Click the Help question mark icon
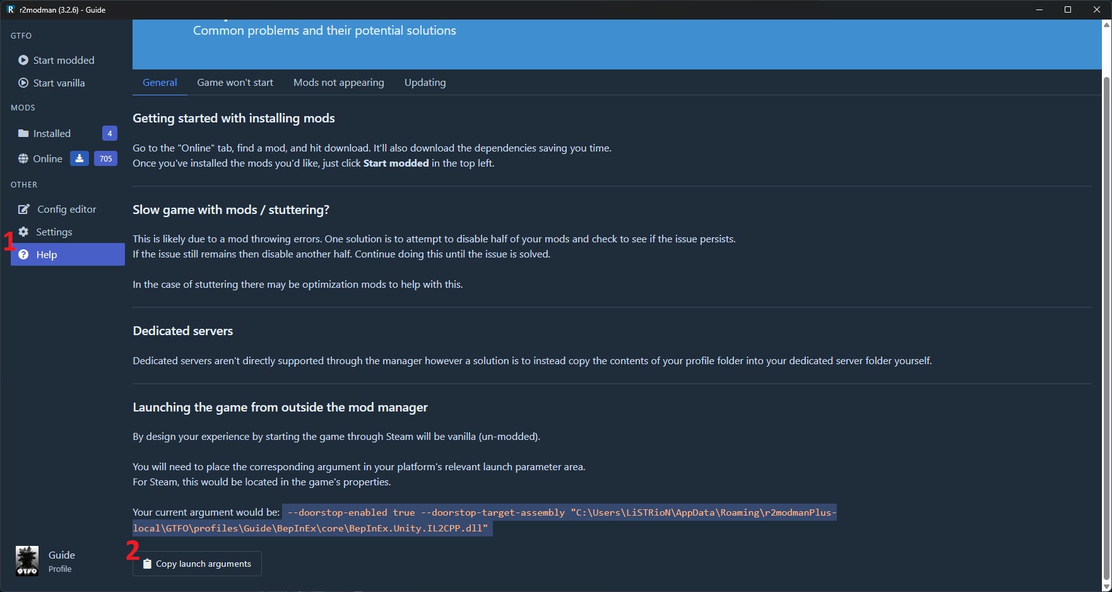 23,254
